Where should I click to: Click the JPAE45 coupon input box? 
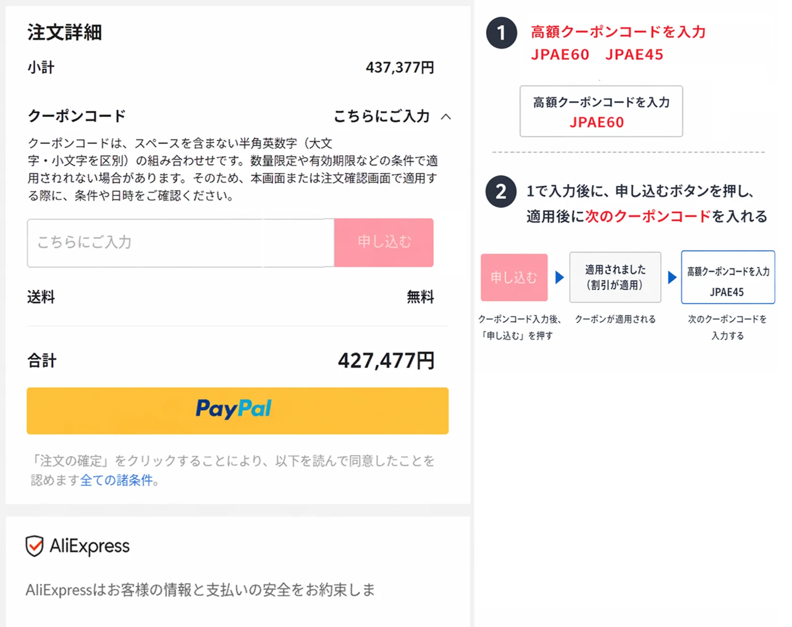pos(728,277)
